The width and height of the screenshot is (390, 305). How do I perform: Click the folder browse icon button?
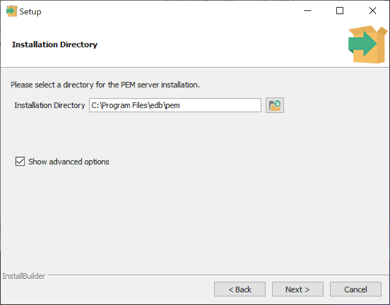274,105
